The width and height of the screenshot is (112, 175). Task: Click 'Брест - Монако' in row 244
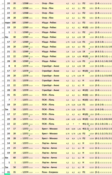(x=50, y=133)
